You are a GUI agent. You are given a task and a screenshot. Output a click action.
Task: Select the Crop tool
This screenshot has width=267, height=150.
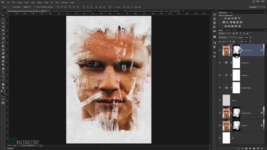(3, 30)
